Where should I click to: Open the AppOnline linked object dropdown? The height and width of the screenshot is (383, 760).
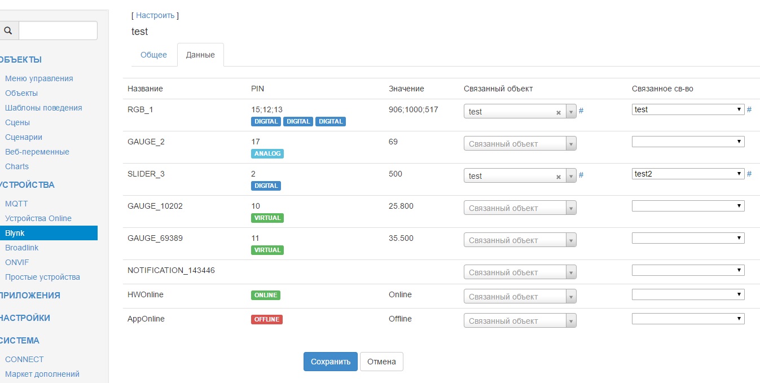point(520,321)
